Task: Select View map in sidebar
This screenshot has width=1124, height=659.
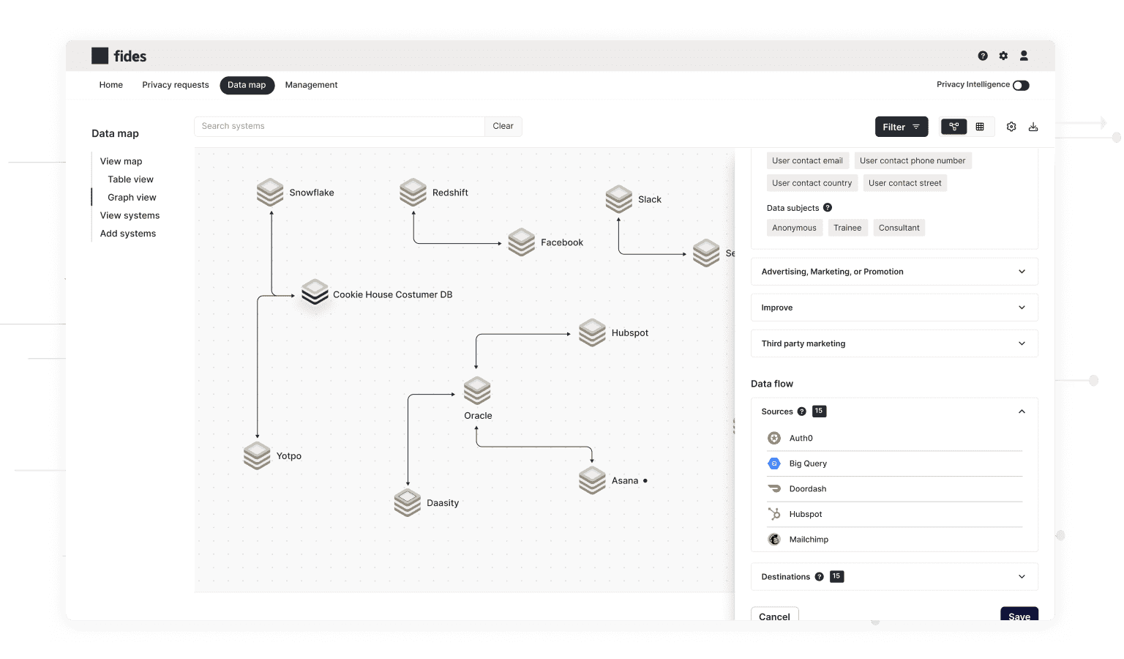Action: (121, 161)
